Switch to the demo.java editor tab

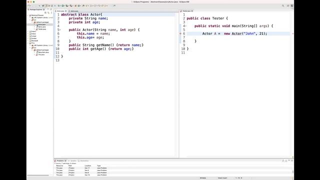(74, 11)
